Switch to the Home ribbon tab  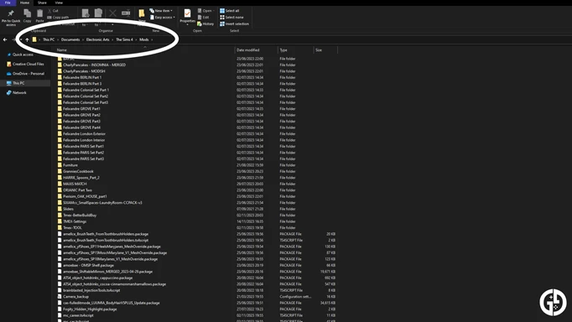tap(24, 3)
